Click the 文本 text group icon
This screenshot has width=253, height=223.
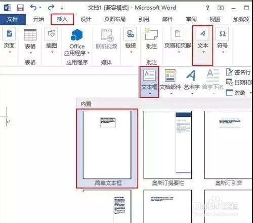(x=202, y=34)
